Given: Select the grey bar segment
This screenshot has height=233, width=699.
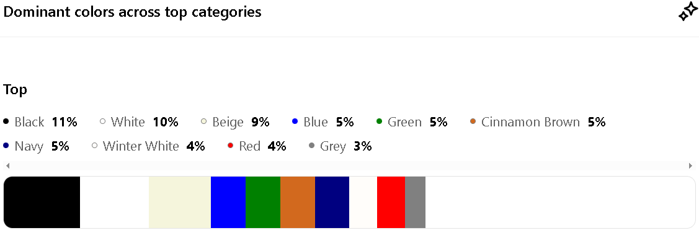Looking at the screenshot, I should [x=415, y=202].
